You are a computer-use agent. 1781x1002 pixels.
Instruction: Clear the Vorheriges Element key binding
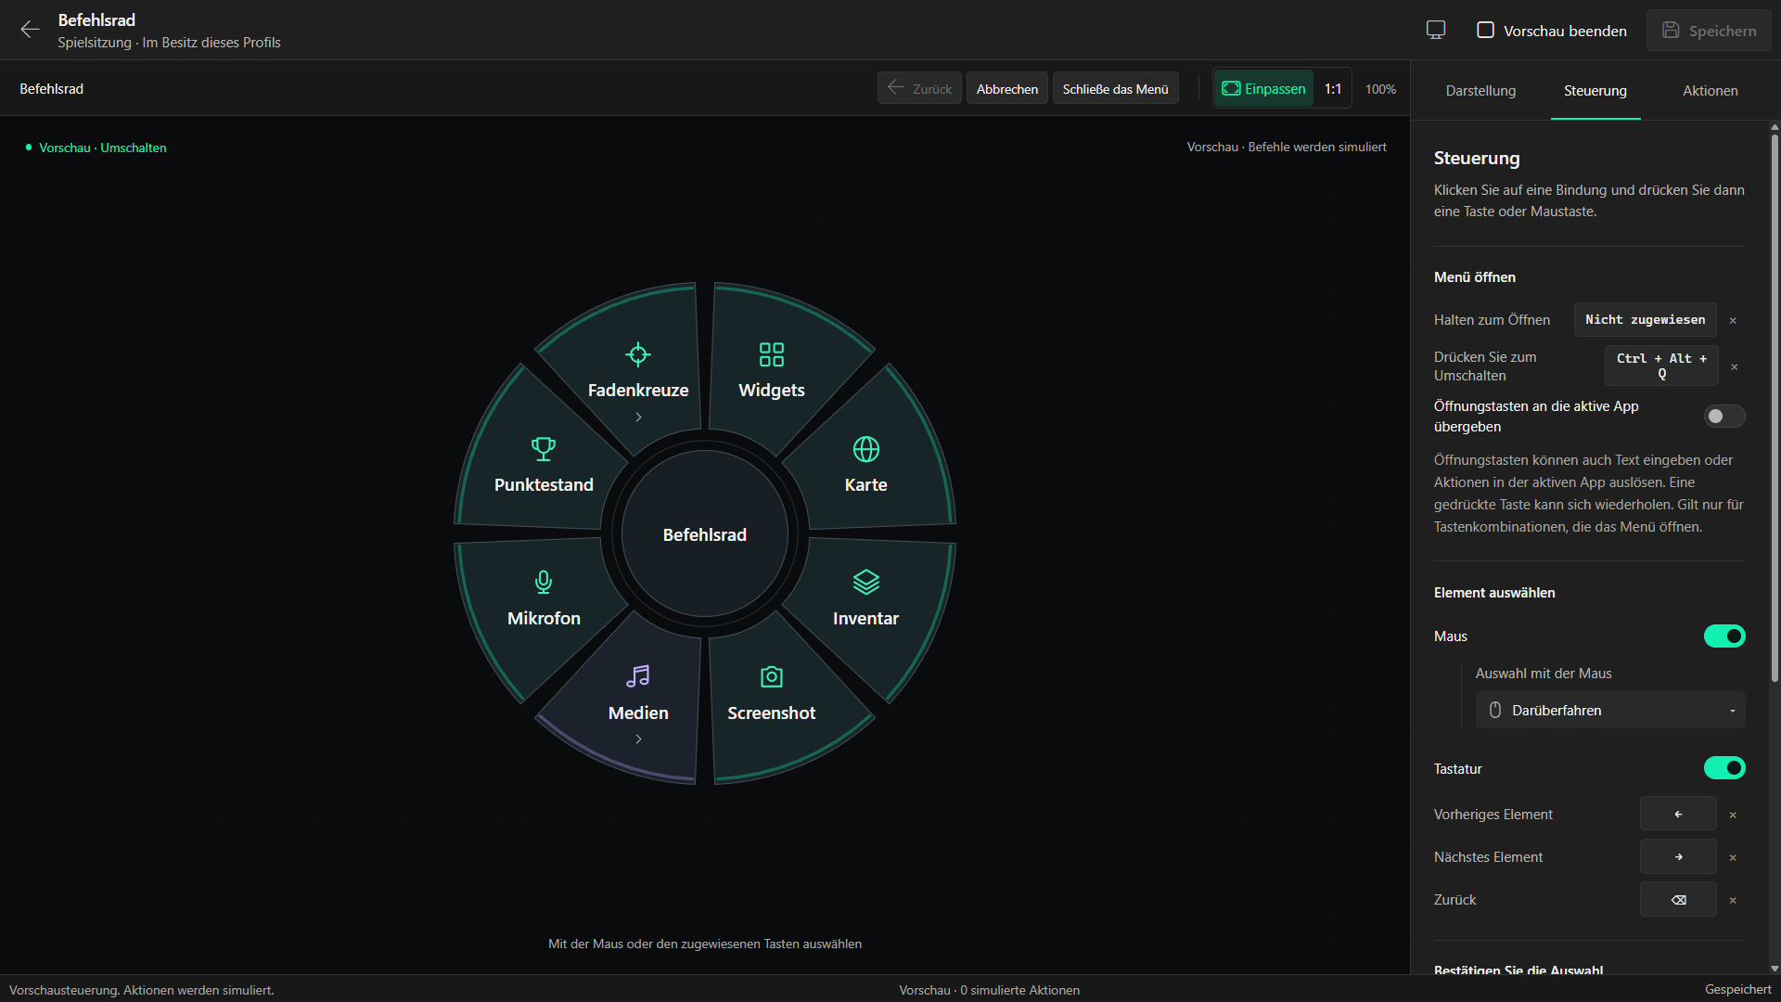click(1733, 815)
